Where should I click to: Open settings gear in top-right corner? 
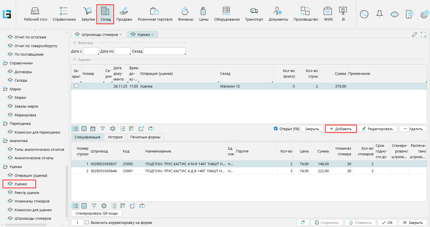[x=424, y=14]
